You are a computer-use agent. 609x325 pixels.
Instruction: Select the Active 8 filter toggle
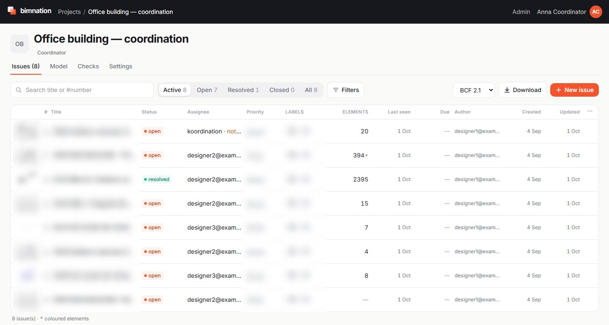coord(175,90)
